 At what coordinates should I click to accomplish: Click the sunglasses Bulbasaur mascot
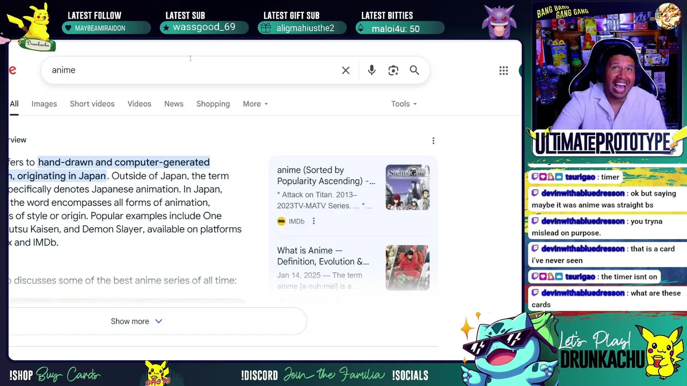pyautogui.click(x=510, y=348)
